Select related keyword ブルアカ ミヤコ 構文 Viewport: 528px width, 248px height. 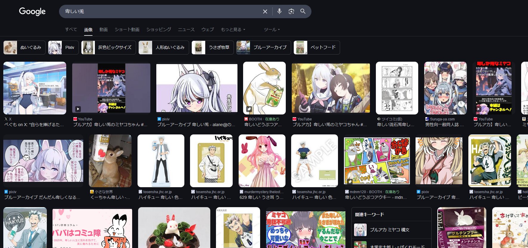(391, 230)
